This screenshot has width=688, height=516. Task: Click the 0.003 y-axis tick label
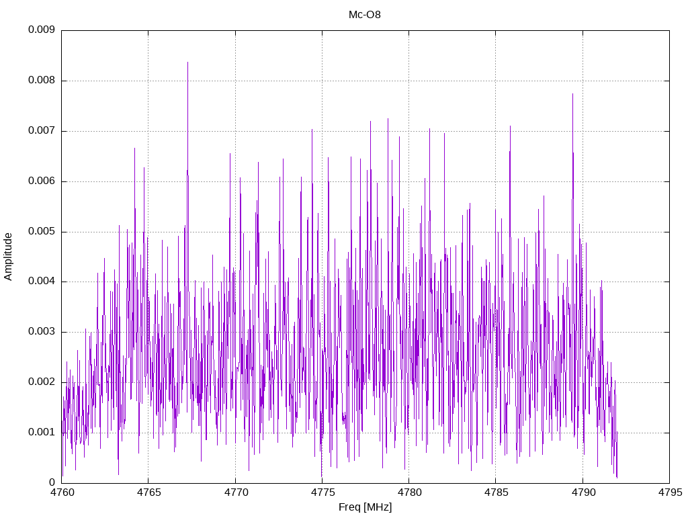(42, 332)
